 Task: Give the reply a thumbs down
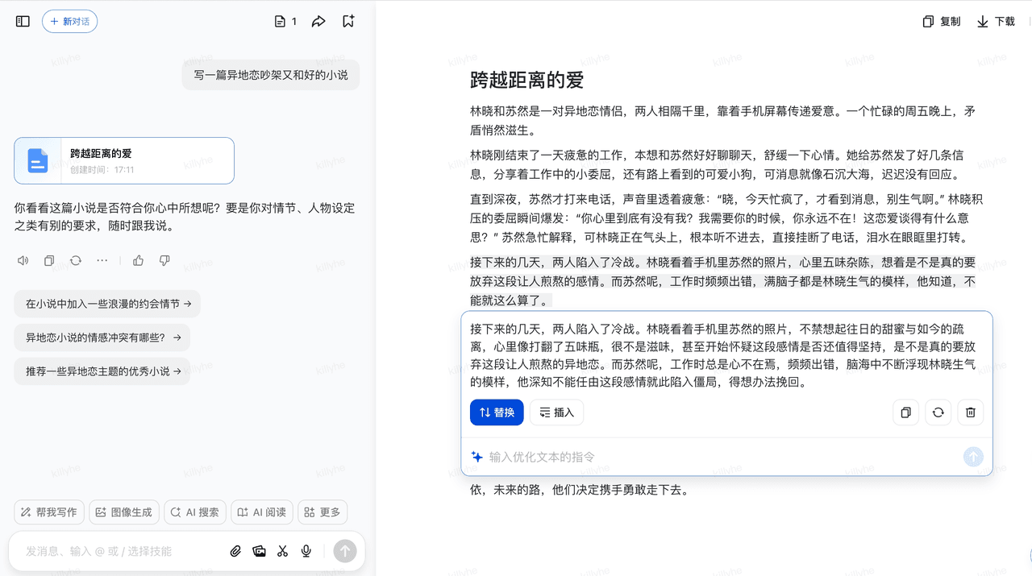click(164, 260)
